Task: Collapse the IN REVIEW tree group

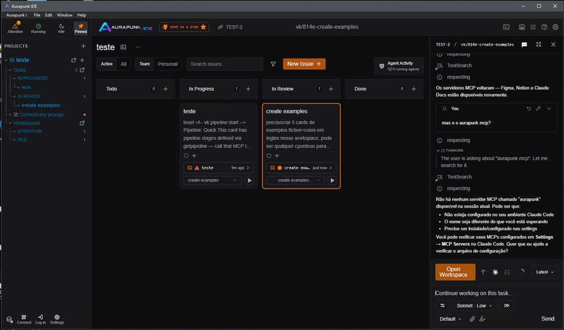Action: tap(14, 96)
